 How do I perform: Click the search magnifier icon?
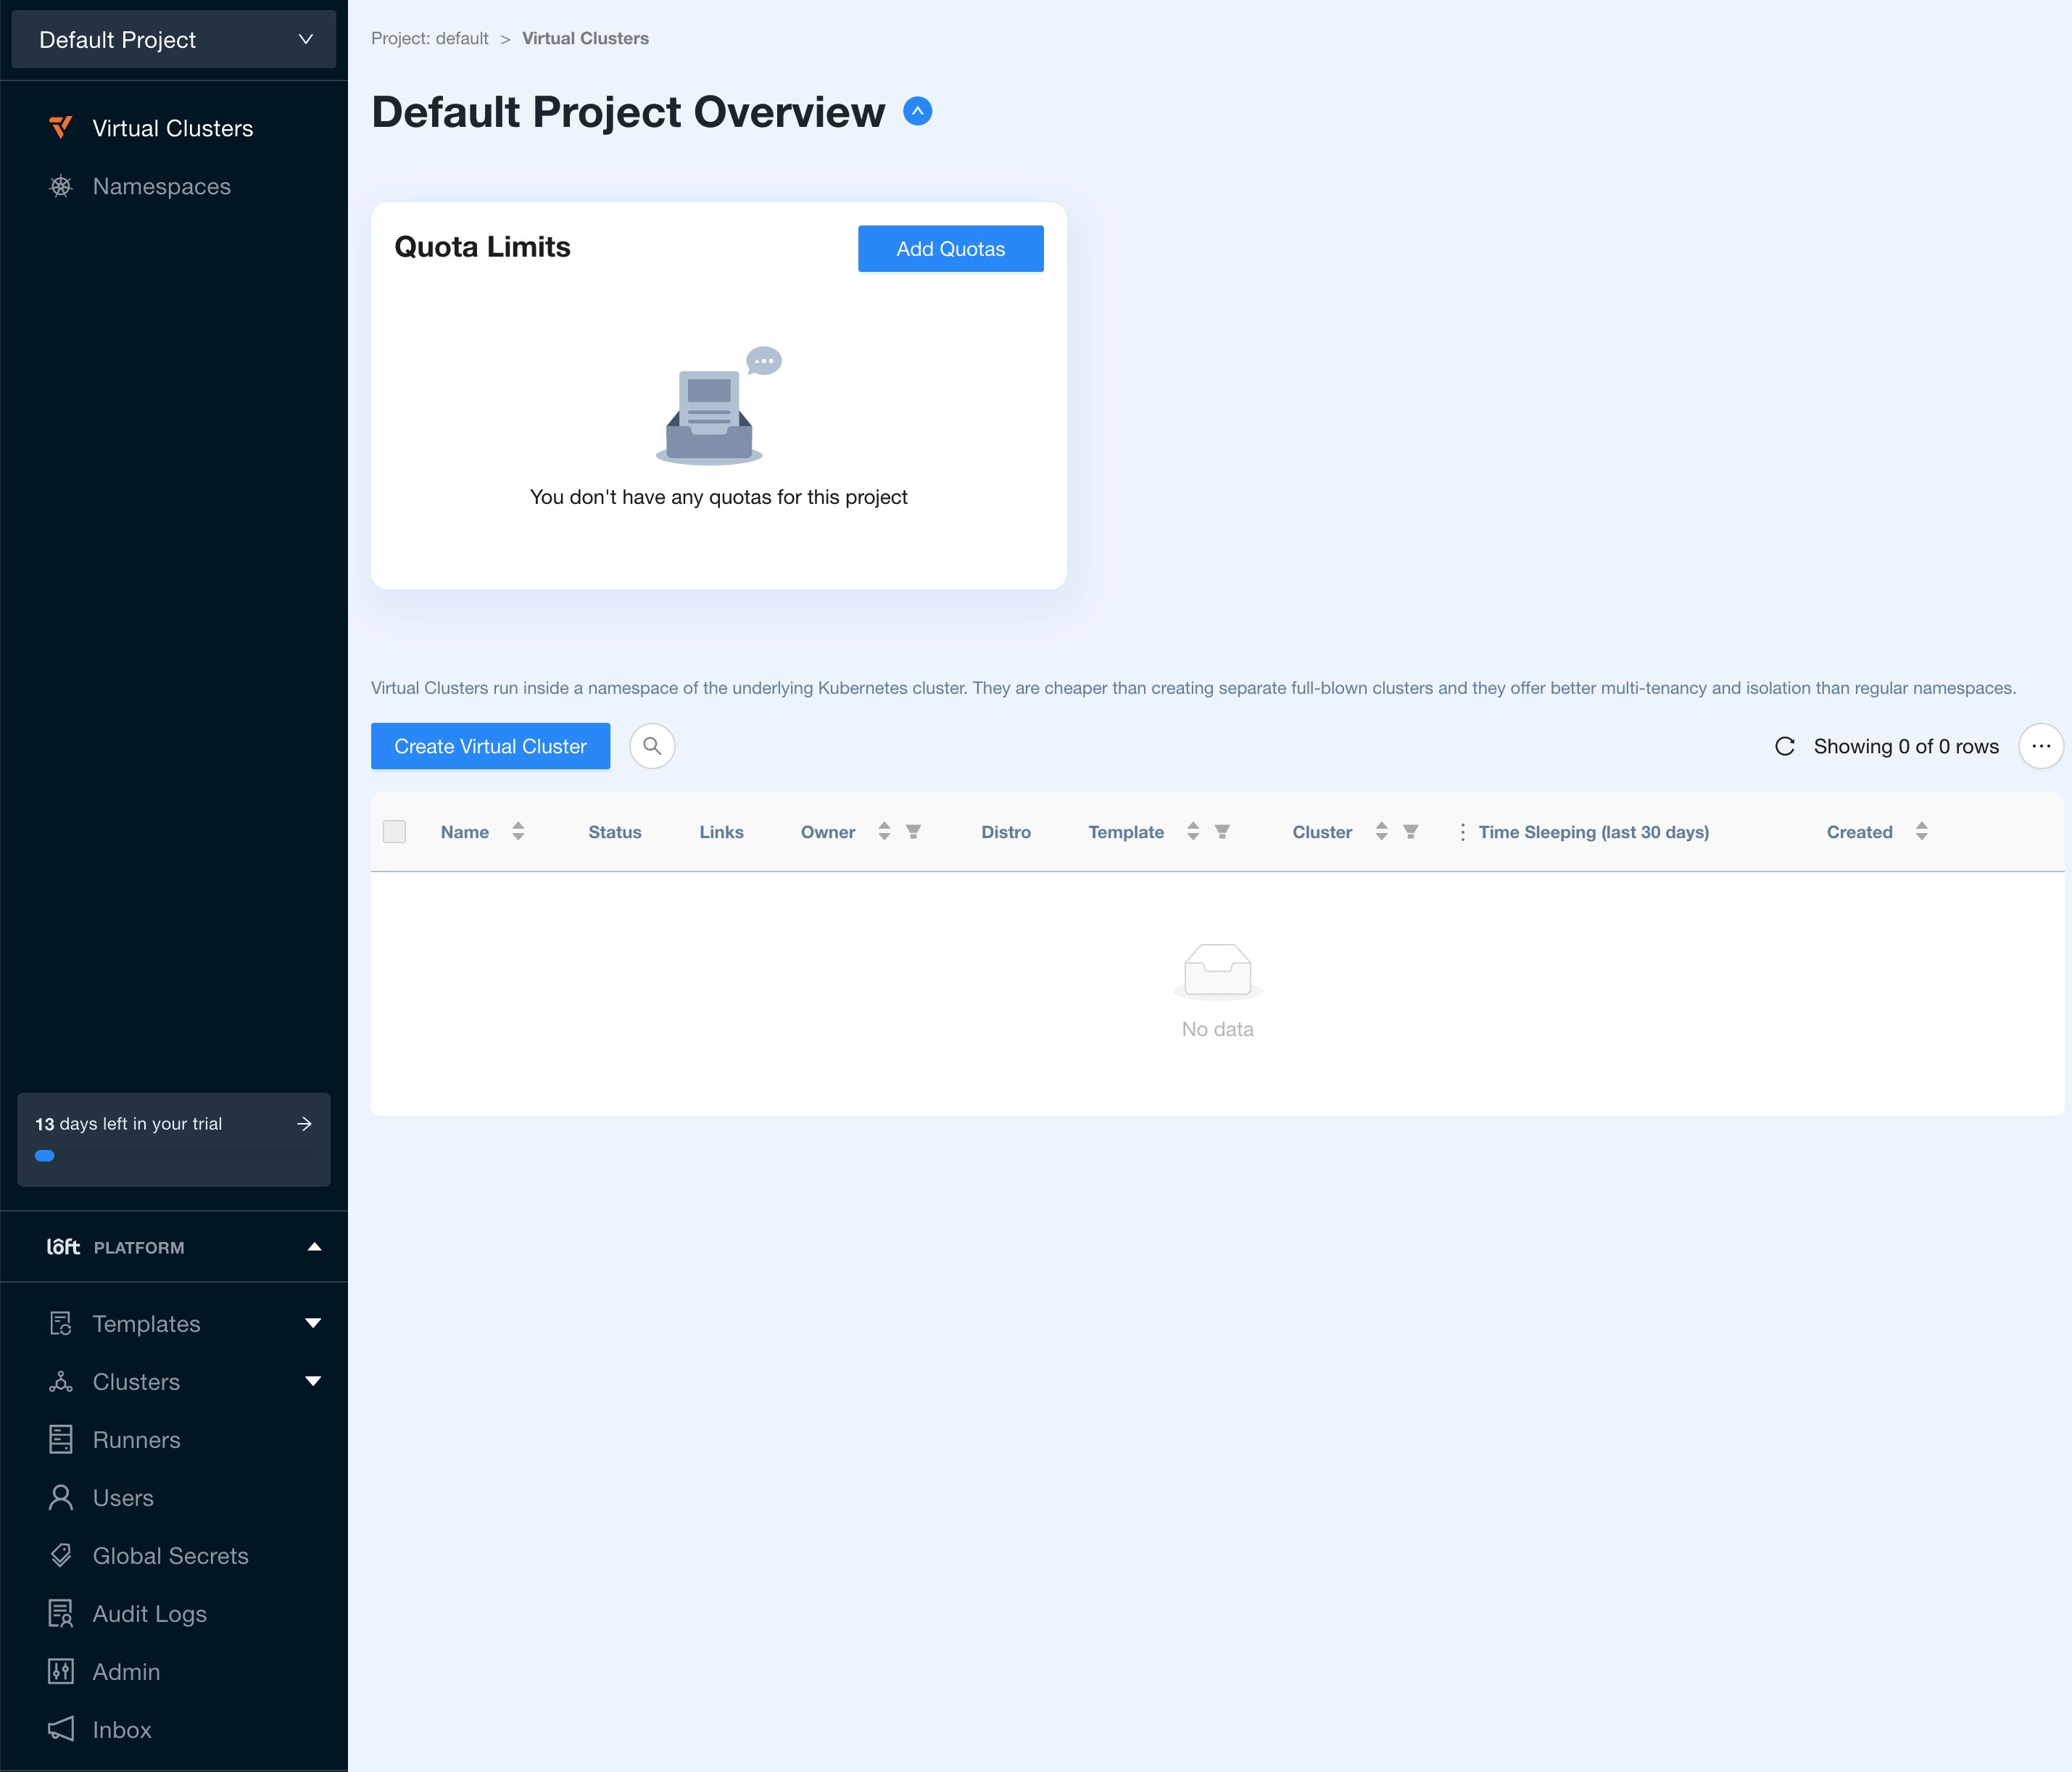[x=652, y=746]
